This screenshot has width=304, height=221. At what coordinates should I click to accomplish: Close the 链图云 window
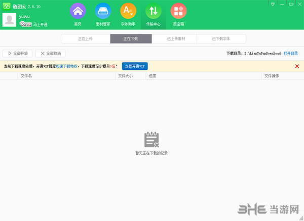click(300, 4)
